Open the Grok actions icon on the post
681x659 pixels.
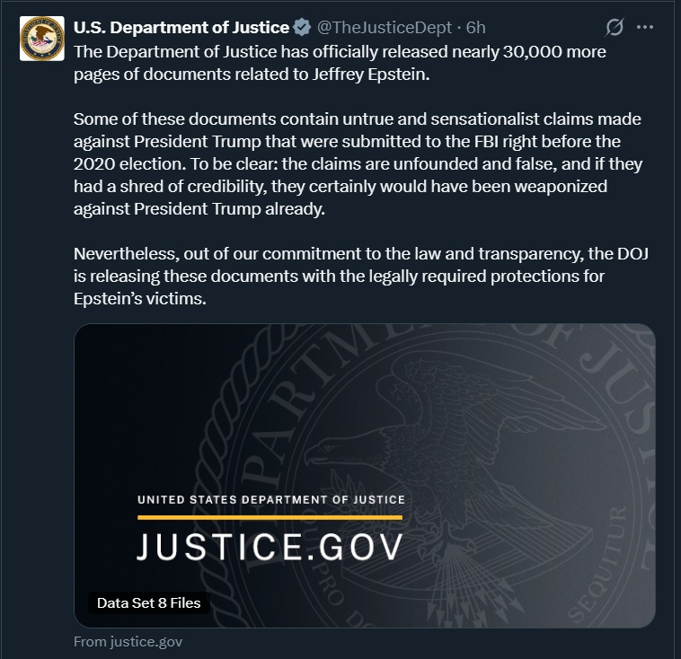tap(615, 28)
